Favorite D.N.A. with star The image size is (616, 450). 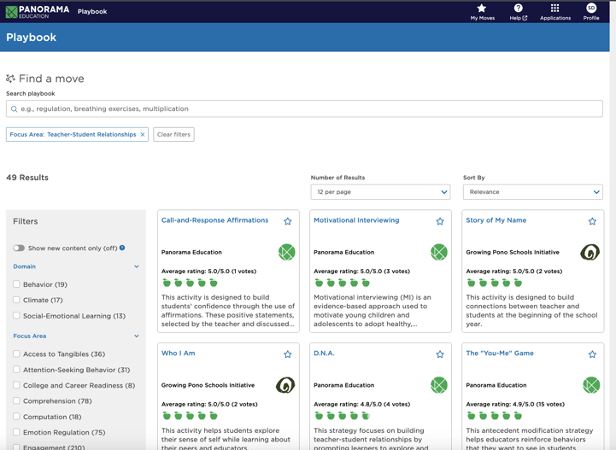[440, 354]
